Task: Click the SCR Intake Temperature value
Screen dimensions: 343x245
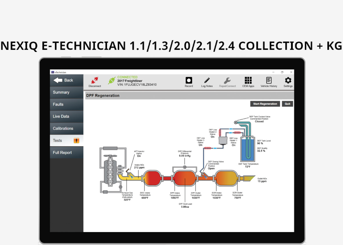Action: (217, 198)
